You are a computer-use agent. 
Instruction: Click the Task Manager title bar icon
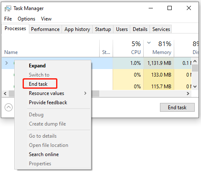pos(8,8)
